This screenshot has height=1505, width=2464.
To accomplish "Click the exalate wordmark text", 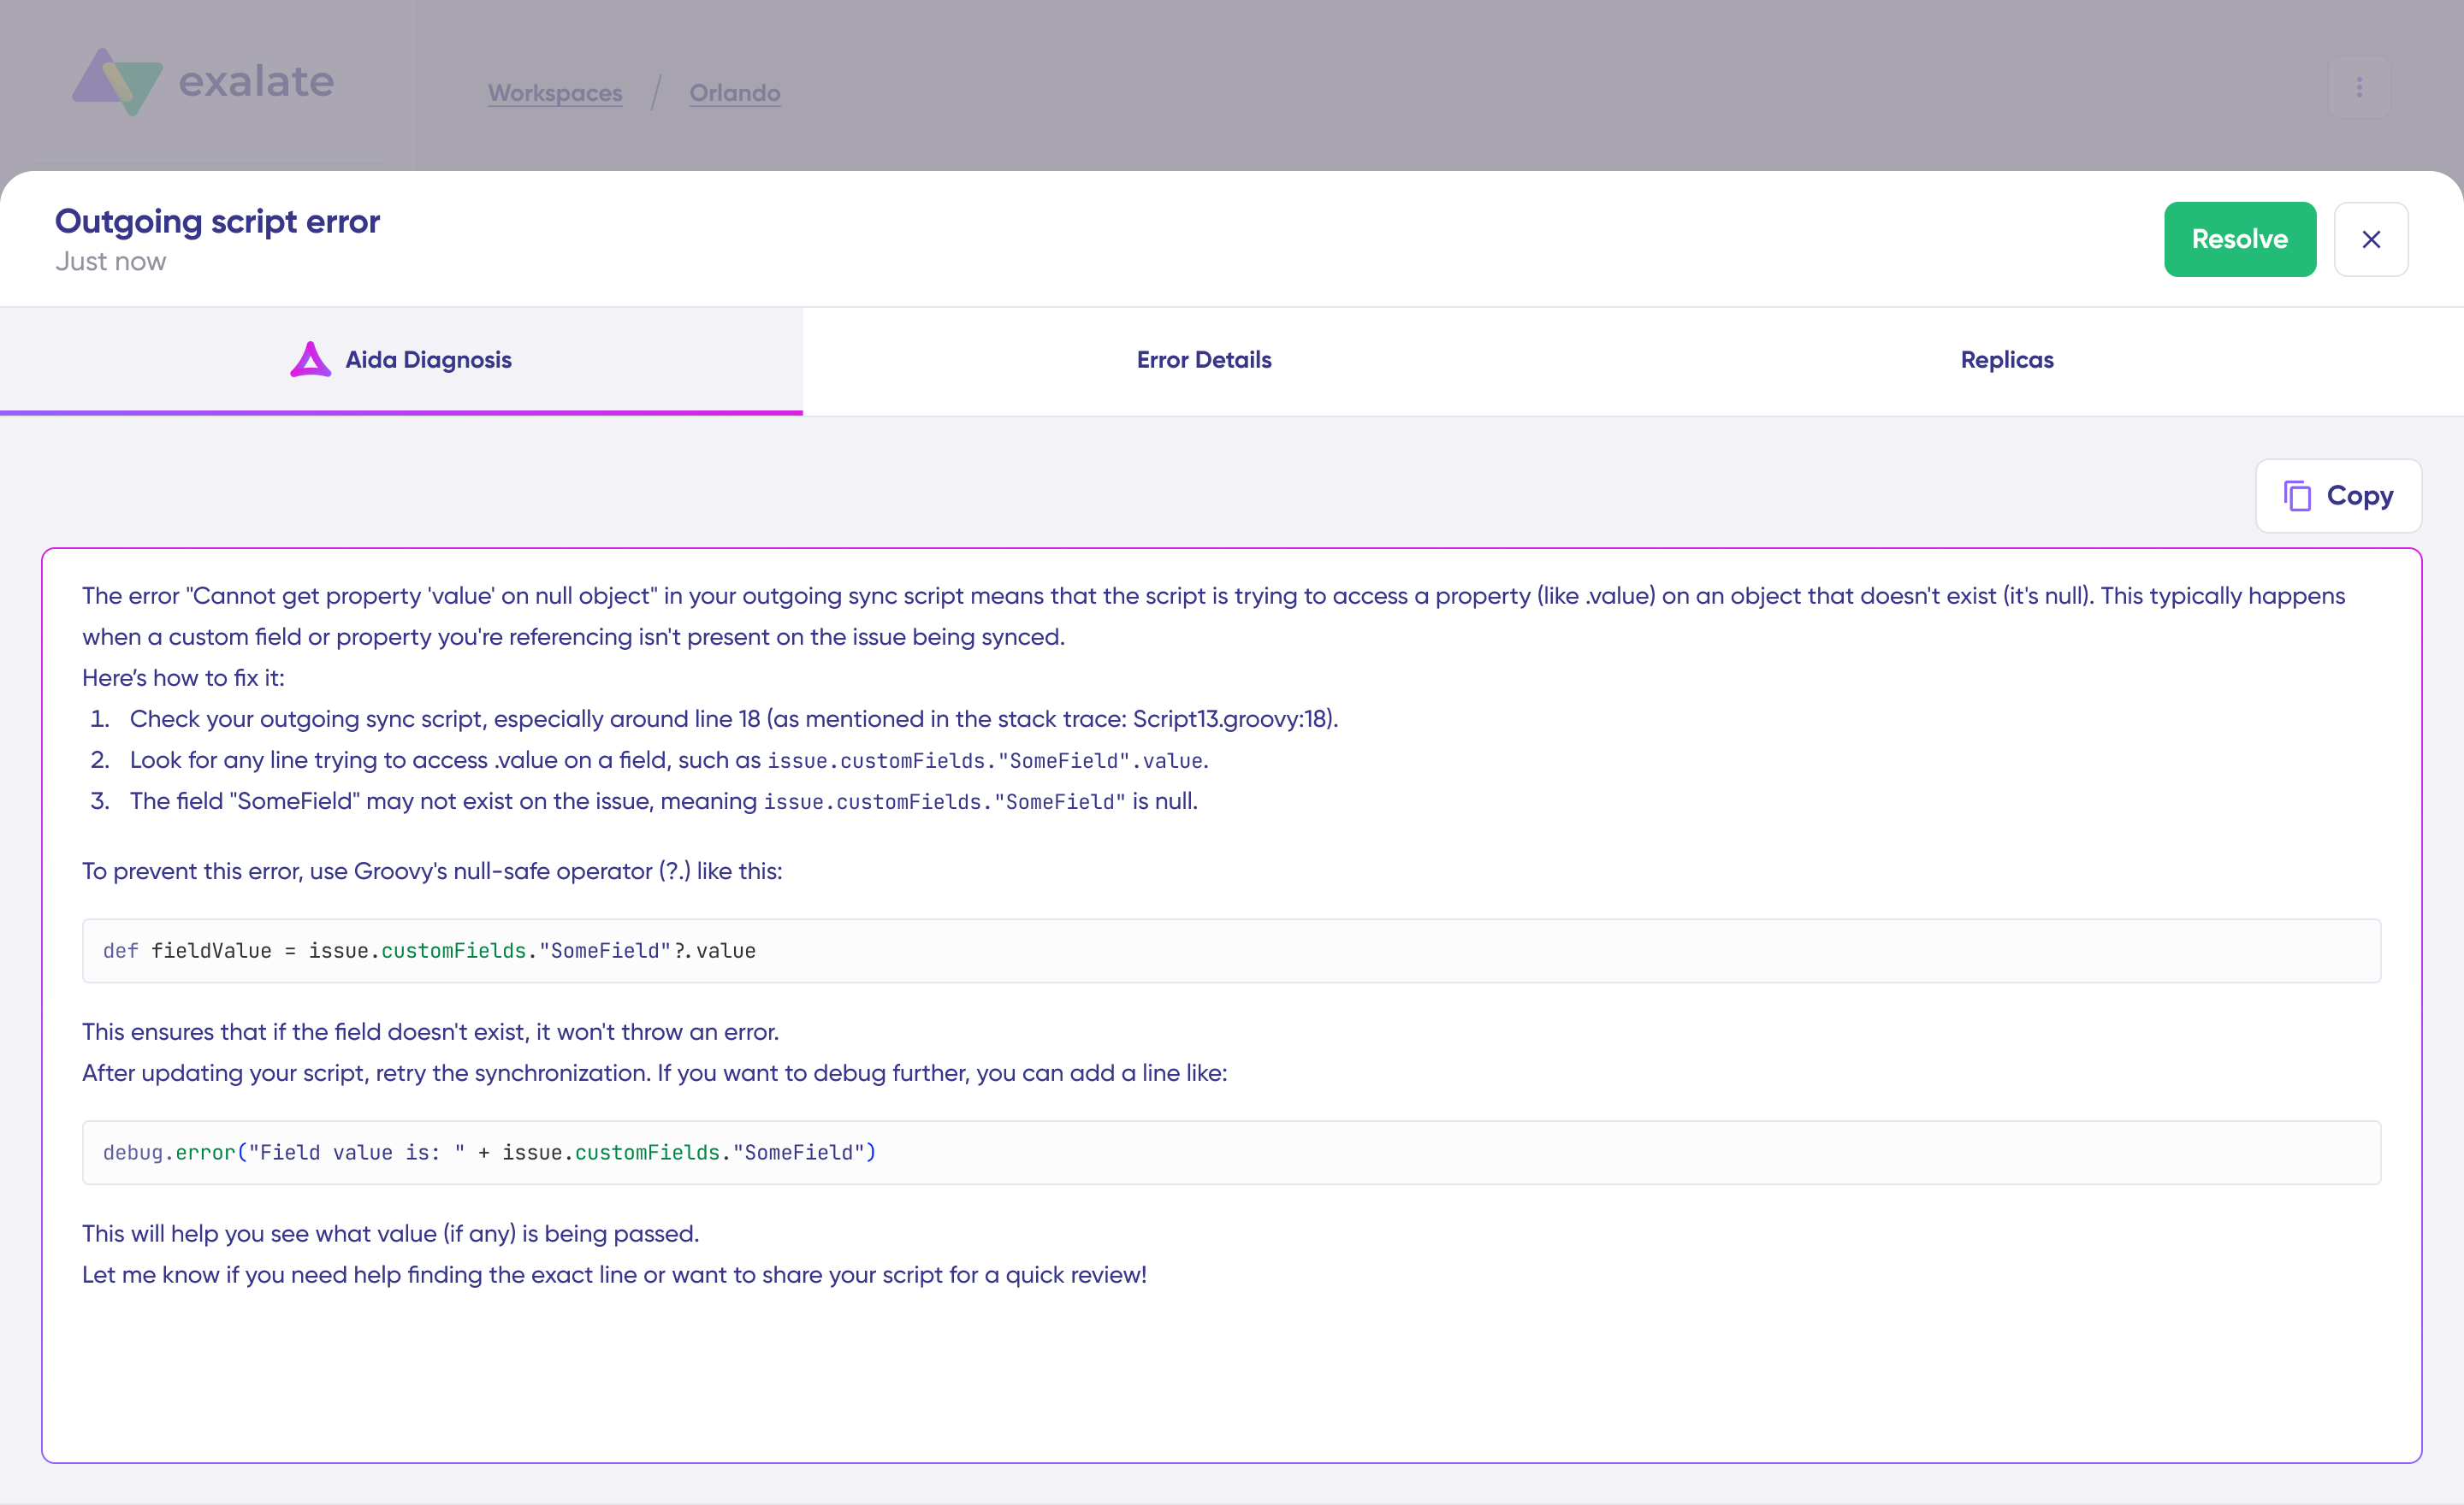I will tap(256, 82).
